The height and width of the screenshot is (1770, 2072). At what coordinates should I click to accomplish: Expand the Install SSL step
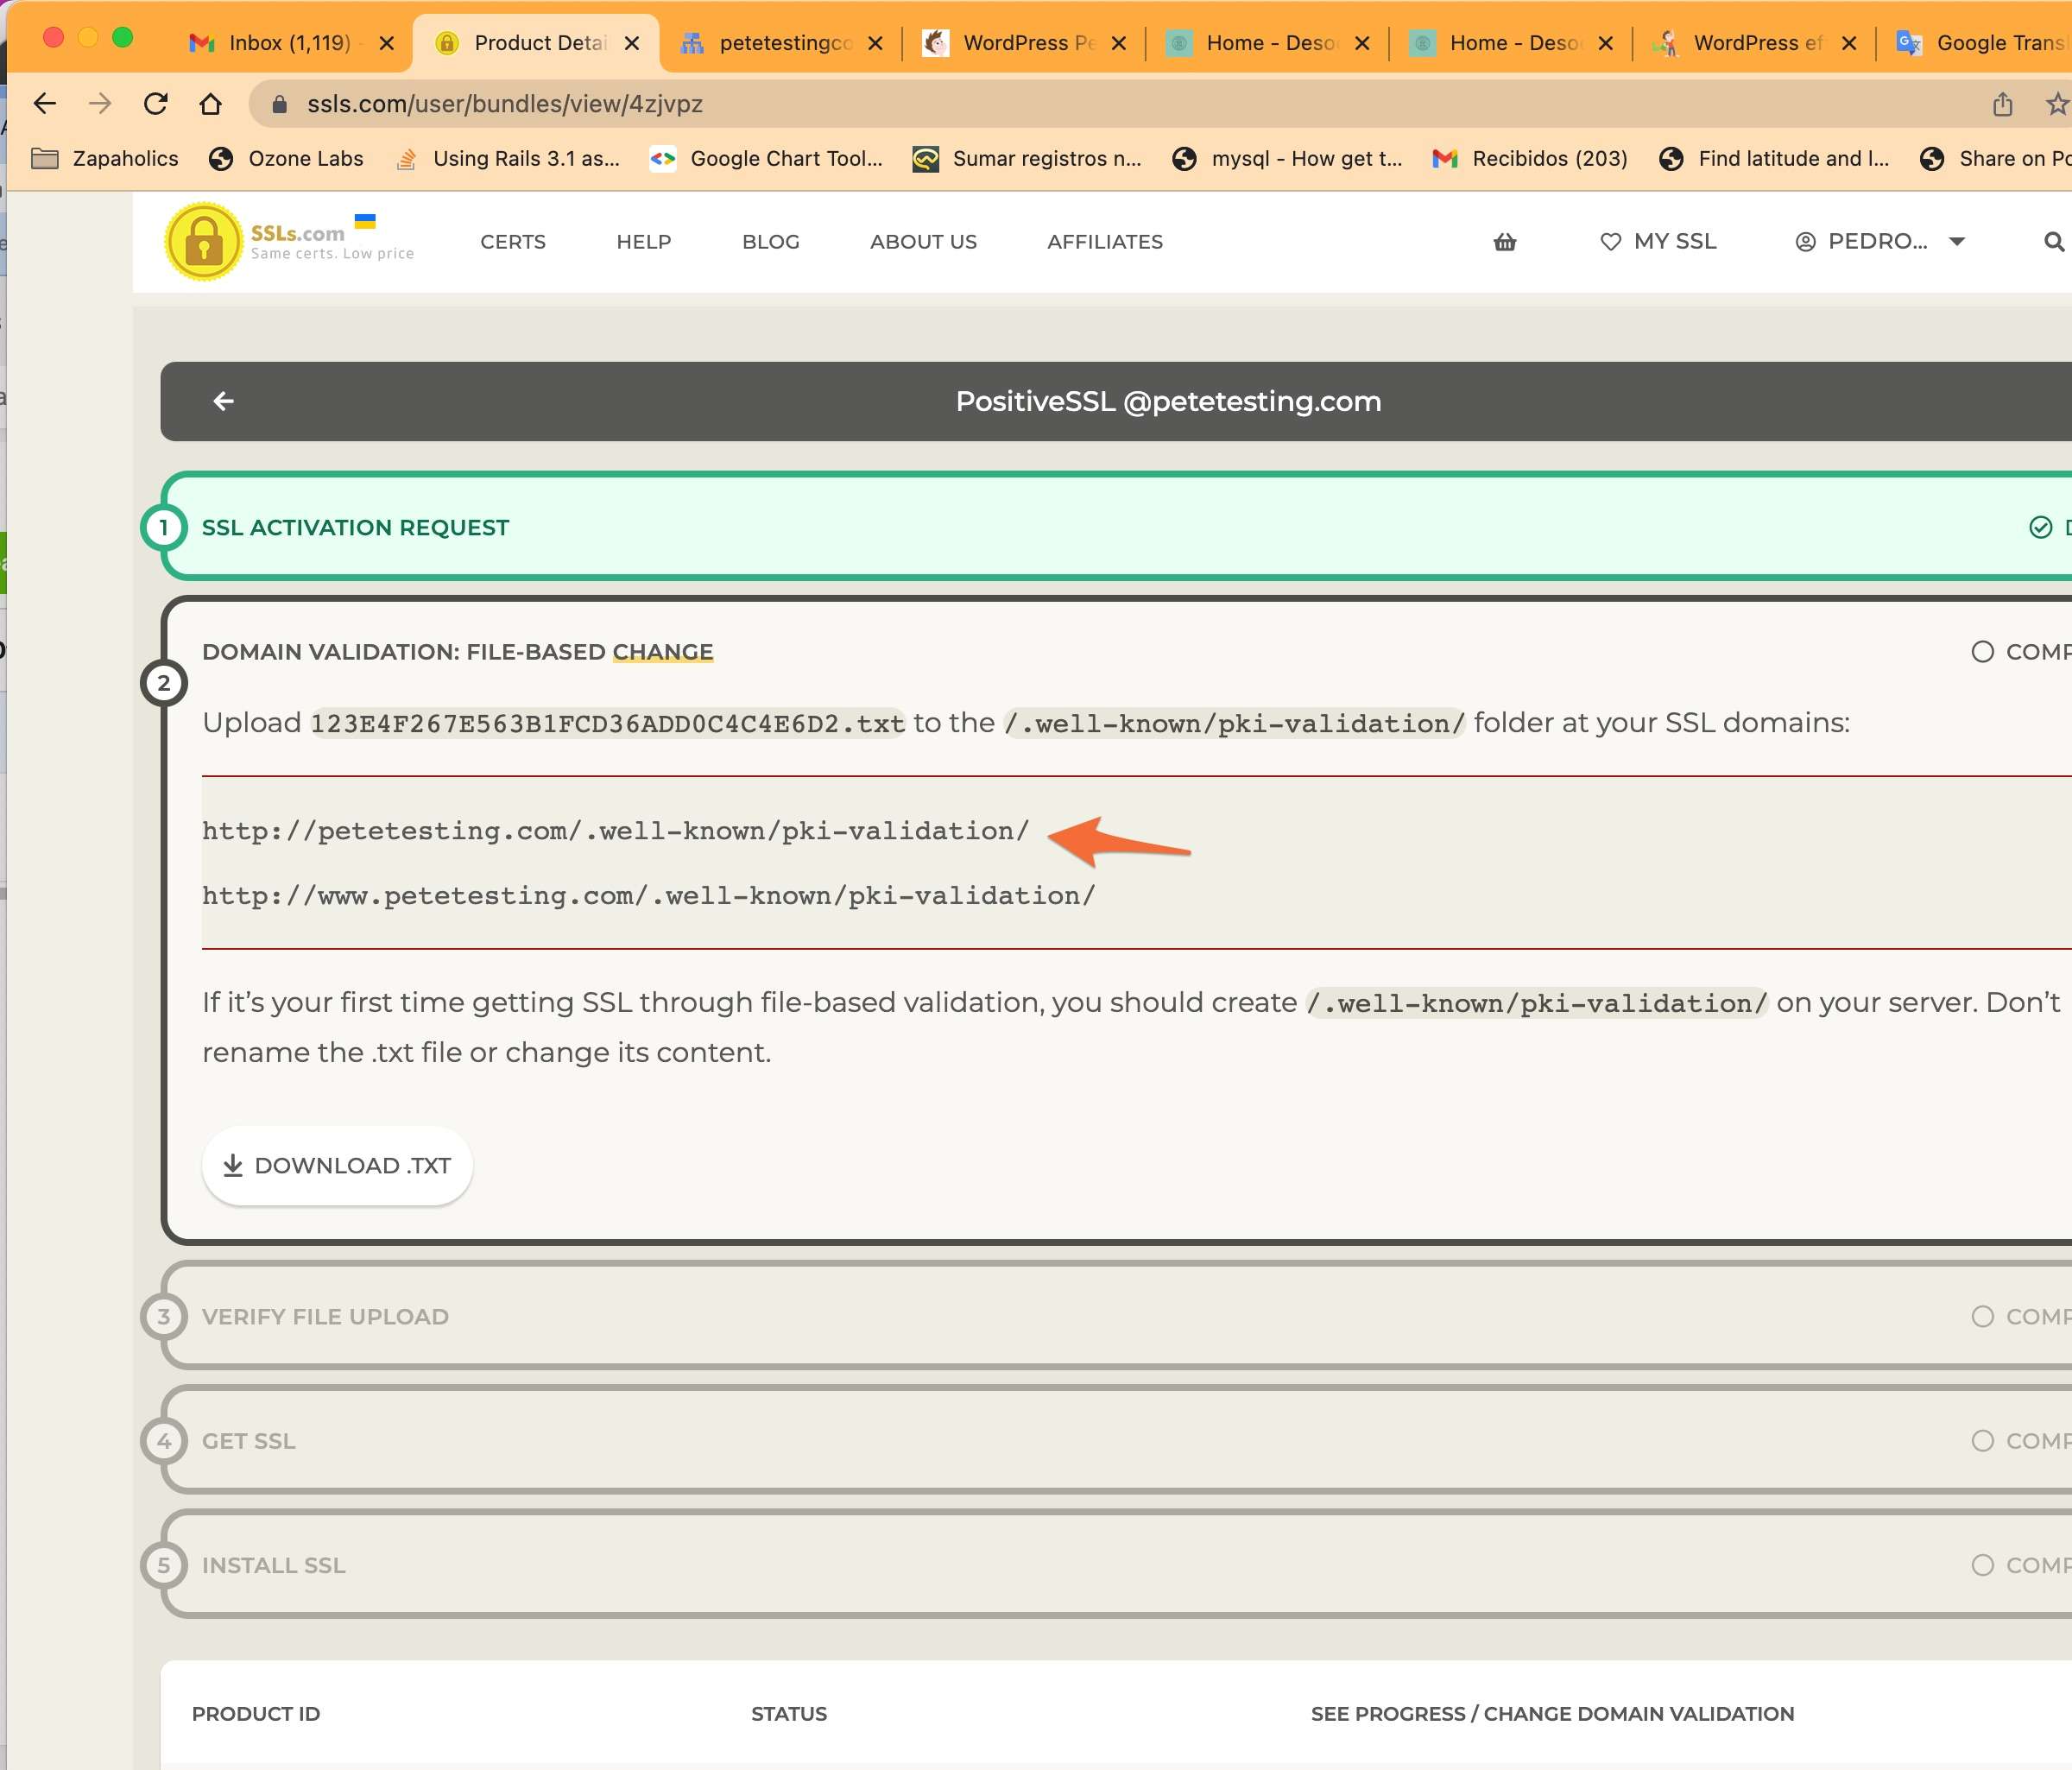(x=273, y=1565)
